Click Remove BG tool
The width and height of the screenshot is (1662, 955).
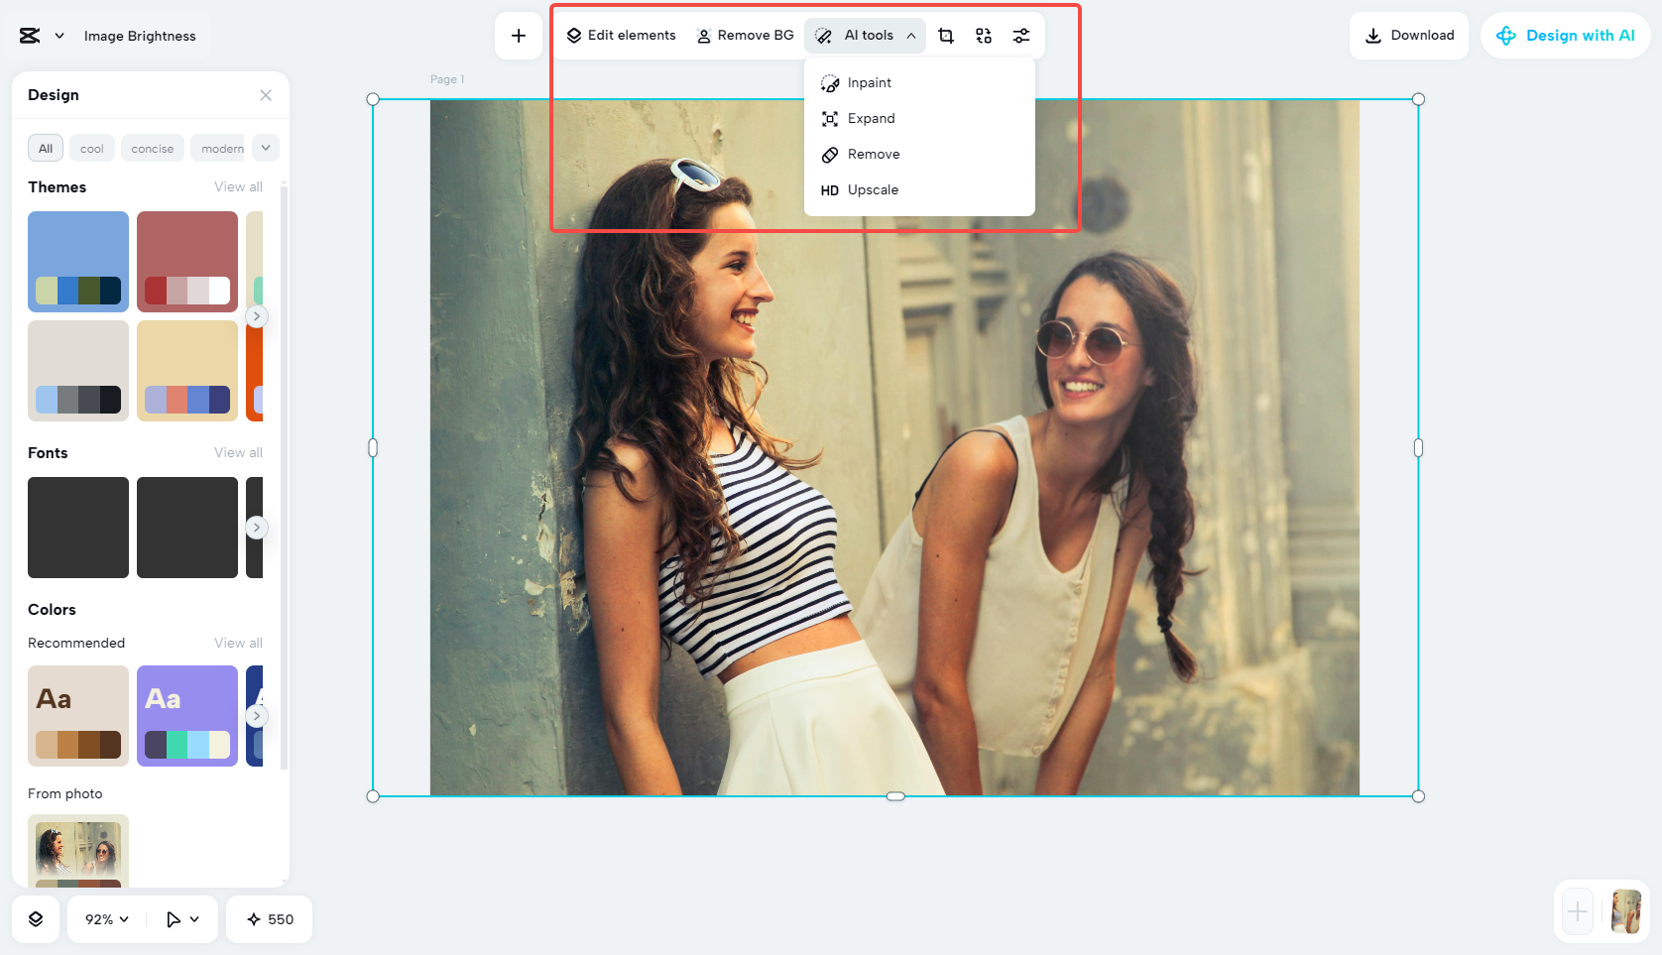click(x=745, y=36)
